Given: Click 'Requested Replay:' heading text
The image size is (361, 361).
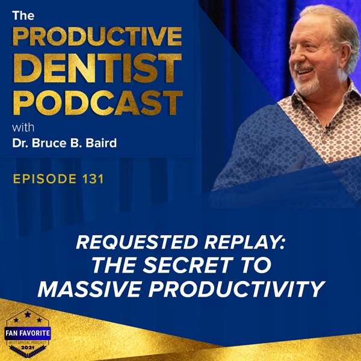Looking at the screenshot, I should point(180,243).
